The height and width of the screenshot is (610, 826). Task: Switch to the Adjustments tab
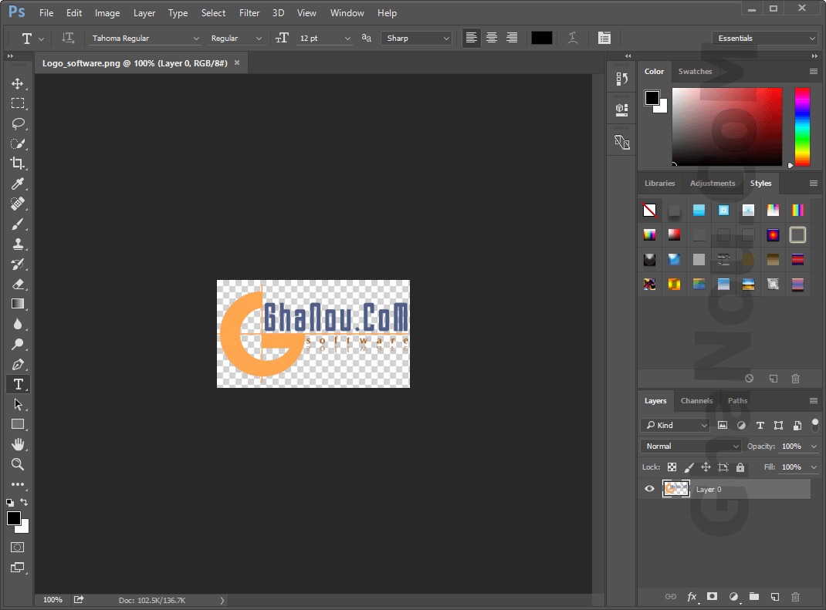click(x=713, y=184)
